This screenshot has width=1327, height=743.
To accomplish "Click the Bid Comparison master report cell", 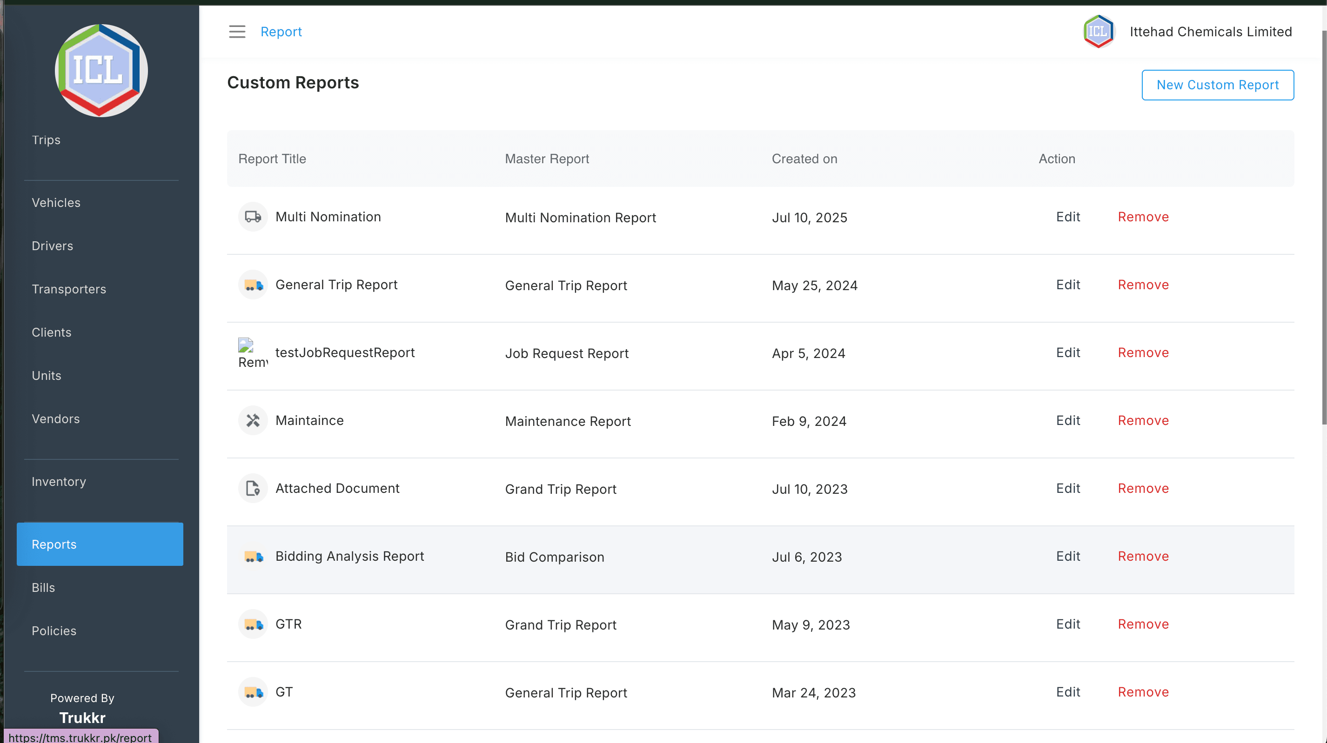I will click(554, 557).
